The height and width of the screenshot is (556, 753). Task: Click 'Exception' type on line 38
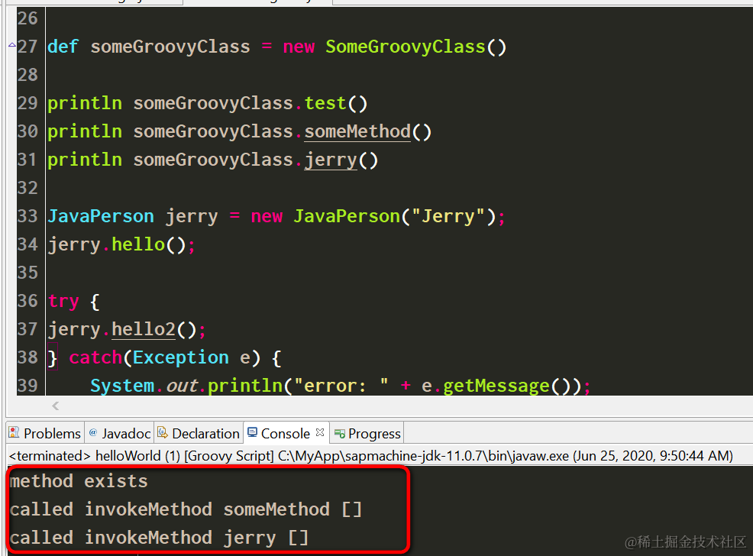[180, 357]
